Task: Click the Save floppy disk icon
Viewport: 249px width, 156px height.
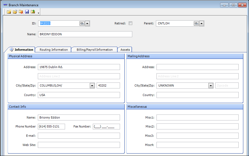Action: (x=27, y=12)
